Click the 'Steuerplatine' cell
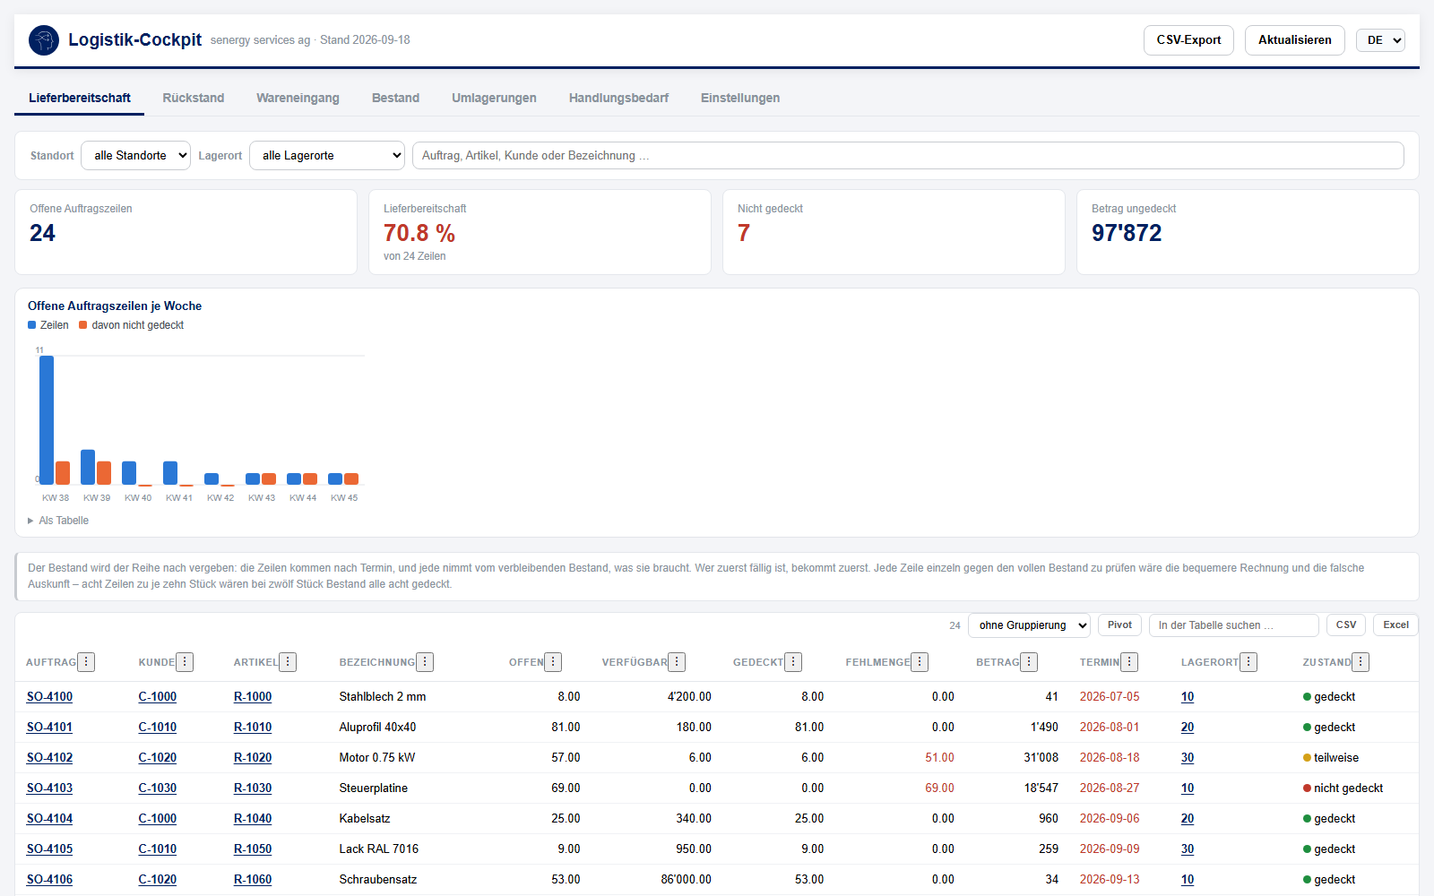1434x896 pixels. [374, 788]
